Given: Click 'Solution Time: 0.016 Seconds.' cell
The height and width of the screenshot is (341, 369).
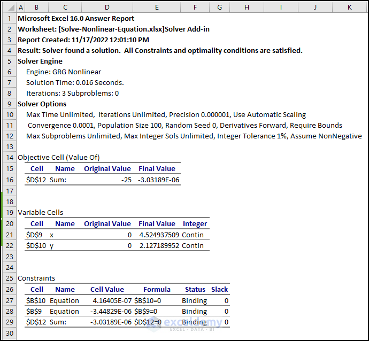Looking at the screenshot, I should tap(75, 82).
